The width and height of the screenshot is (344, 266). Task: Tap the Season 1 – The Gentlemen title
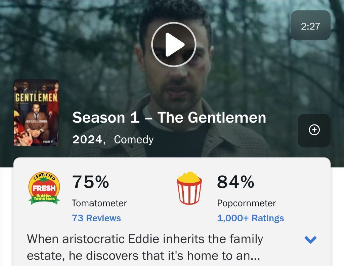[169, 118]
